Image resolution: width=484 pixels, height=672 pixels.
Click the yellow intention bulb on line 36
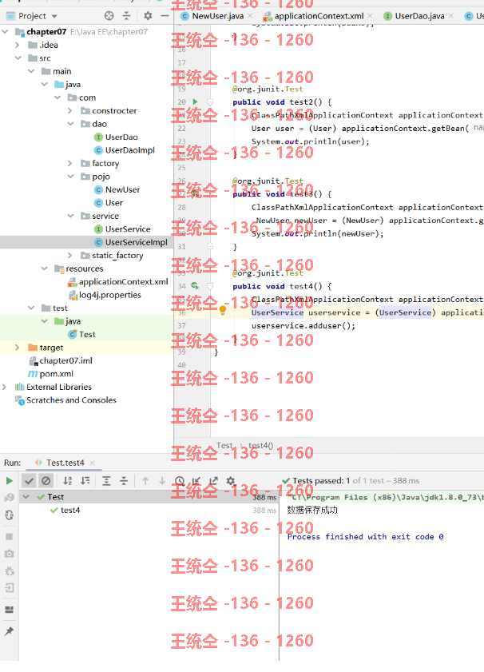coord(223,310)
